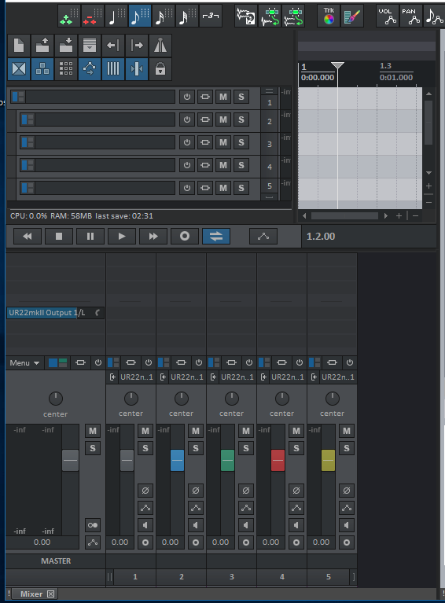Screen dimensions: 445x603
Task: Open envelope button on mixer channel 3
Action: tap(246, 508)
